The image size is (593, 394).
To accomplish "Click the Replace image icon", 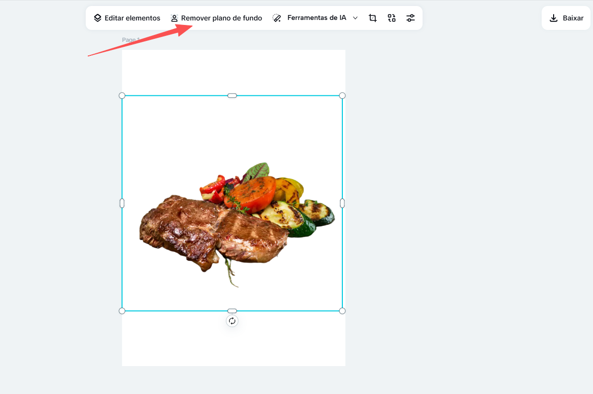I will tap(392, 17).
